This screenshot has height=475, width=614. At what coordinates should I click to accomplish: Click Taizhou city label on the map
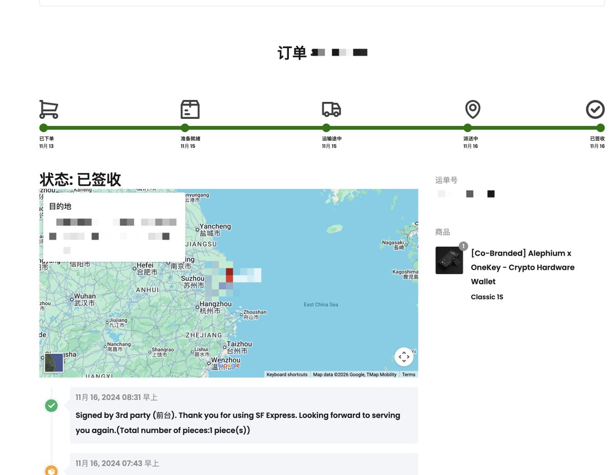(239, 347)
